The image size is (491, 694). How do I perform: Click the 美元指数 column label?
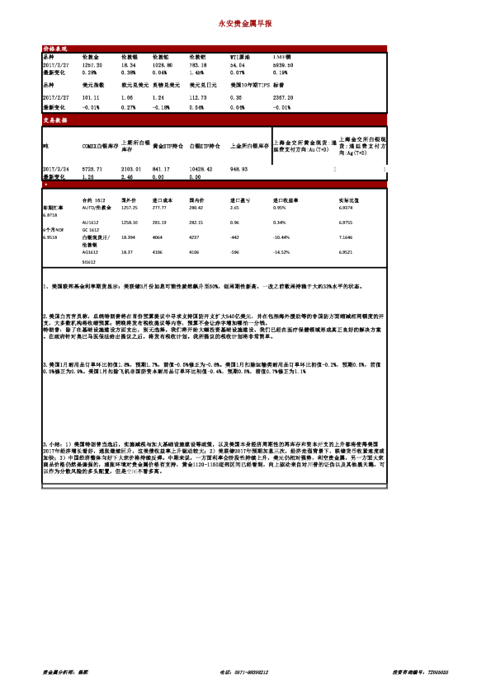(93, 85)
